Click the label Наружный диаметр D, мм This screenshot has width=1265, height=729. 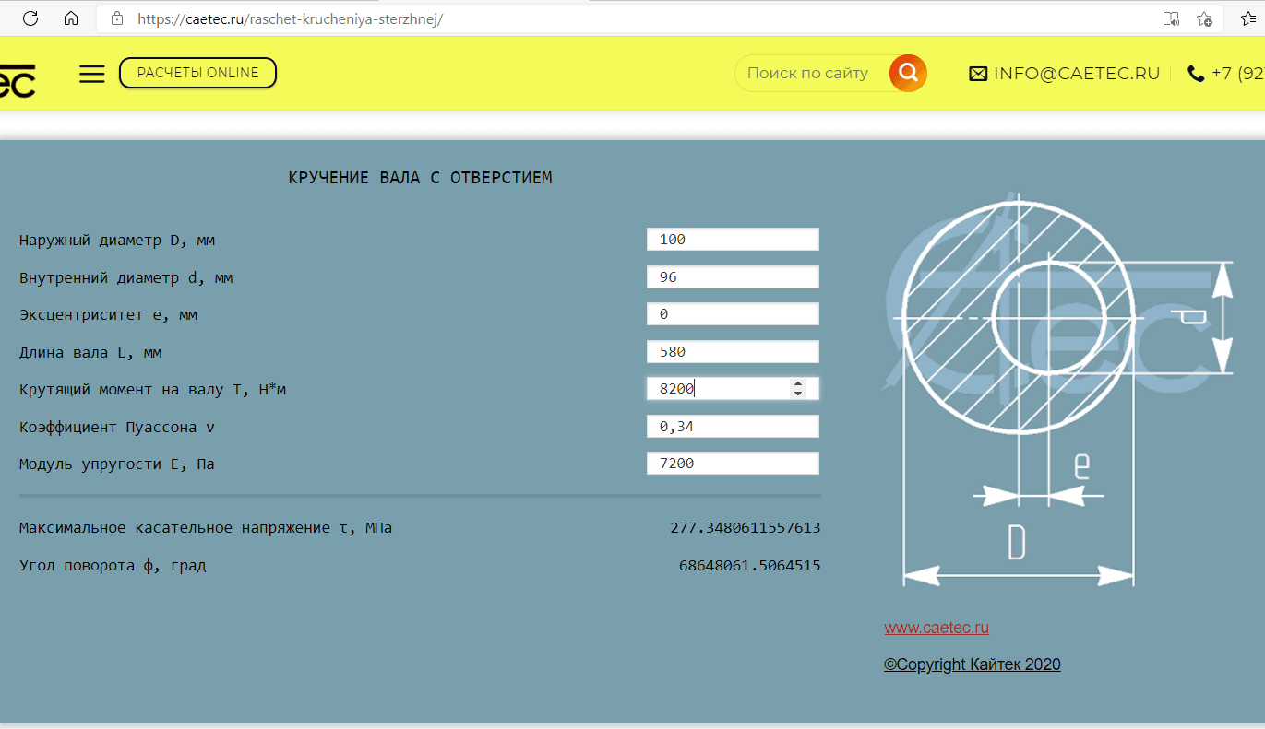pyautogui.click(x=117, y=241)
